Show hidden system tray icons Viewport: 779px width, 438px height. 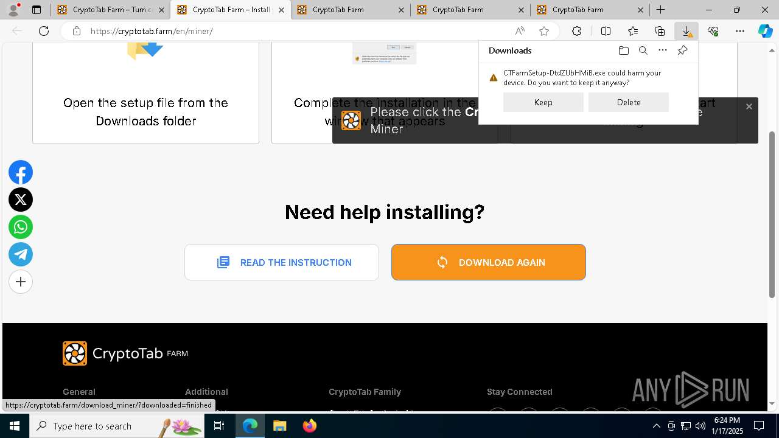[x=656, y=426]
